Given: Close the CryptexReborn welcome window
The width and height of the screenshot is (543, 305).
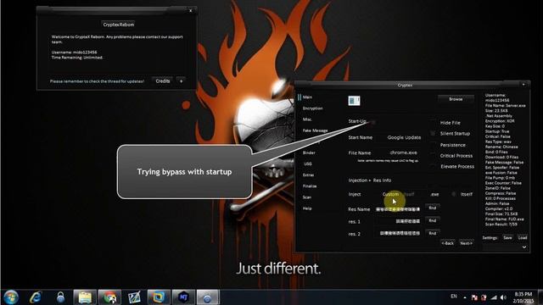Looking at the screenshot, I should click(190, 11).
